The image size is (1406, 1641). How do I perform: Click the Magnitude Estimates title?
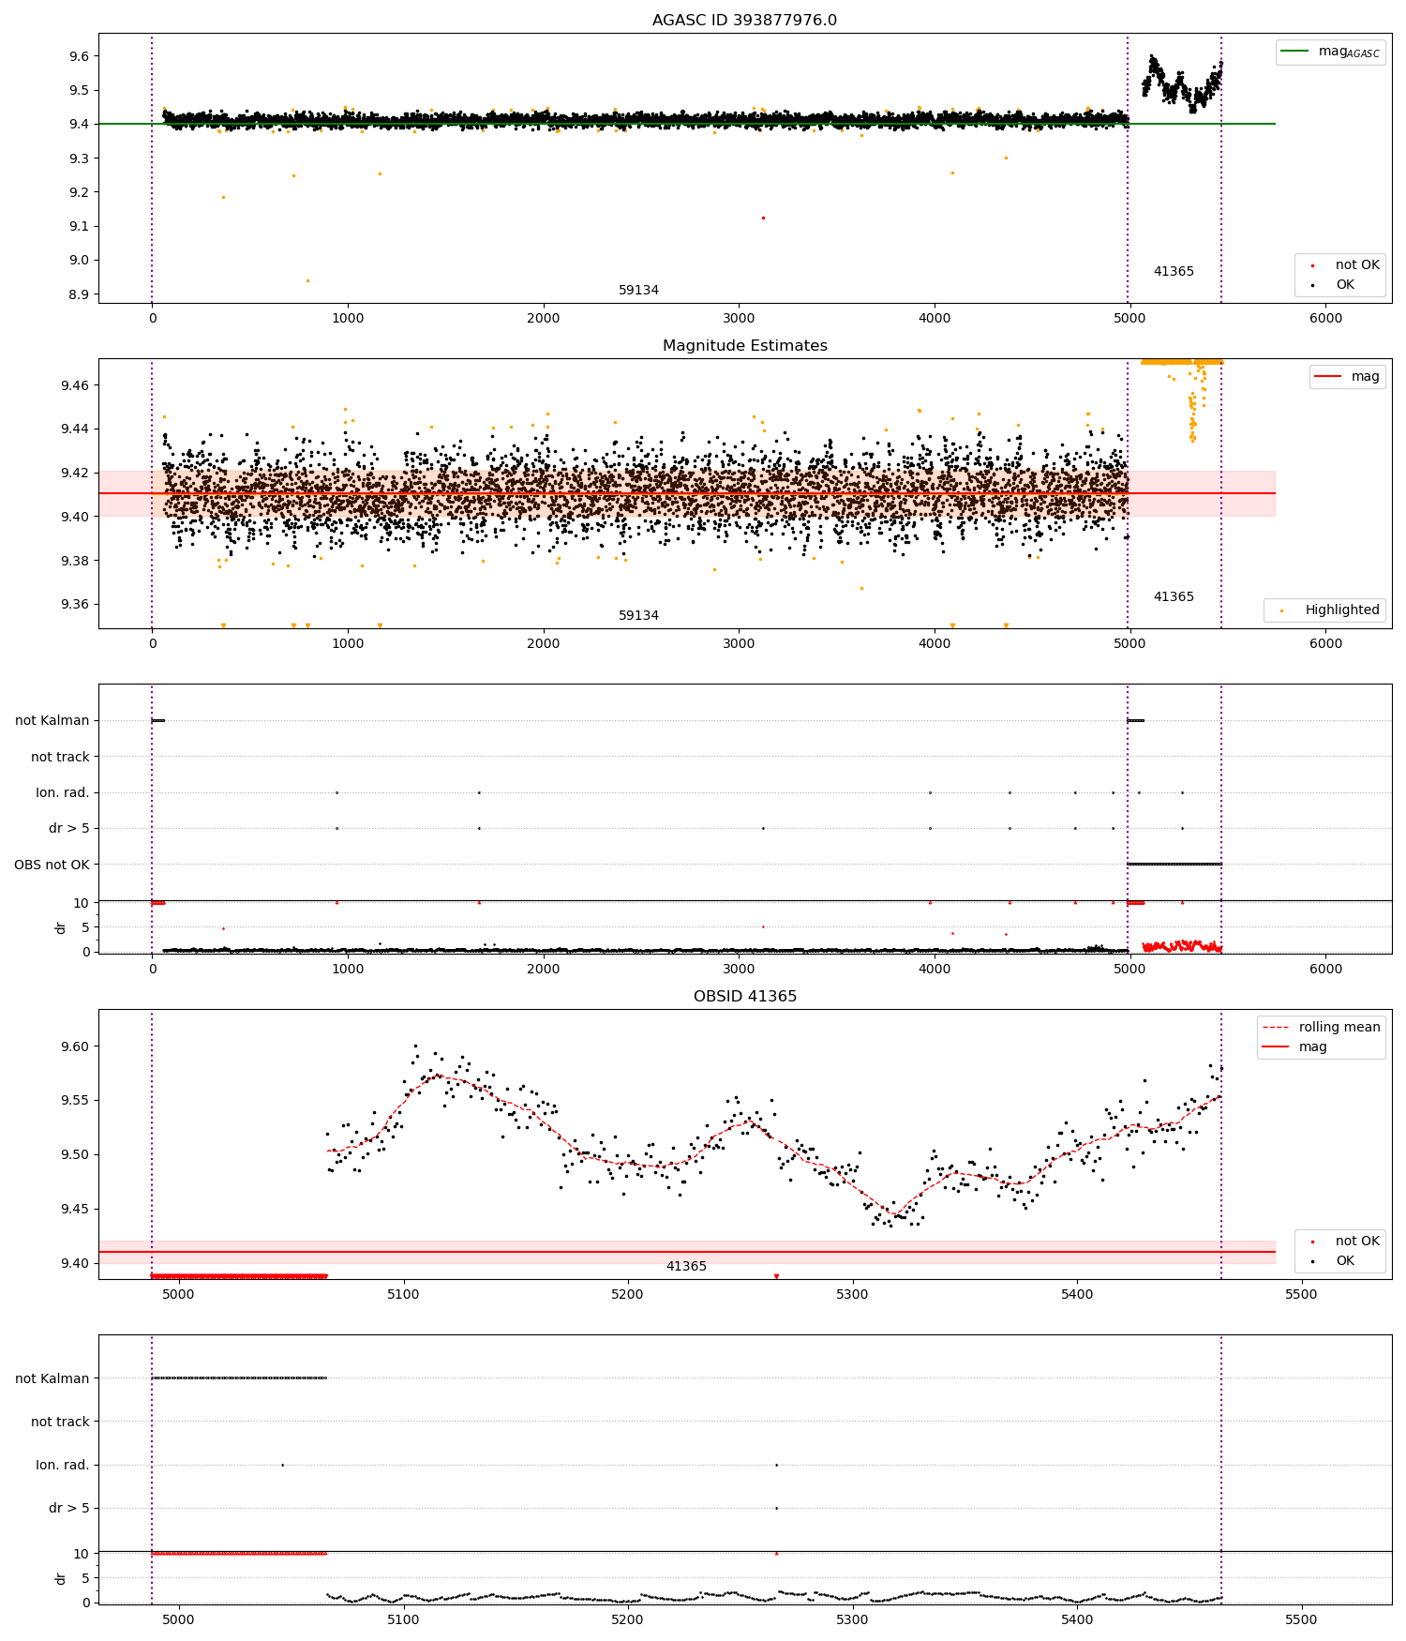744,345
